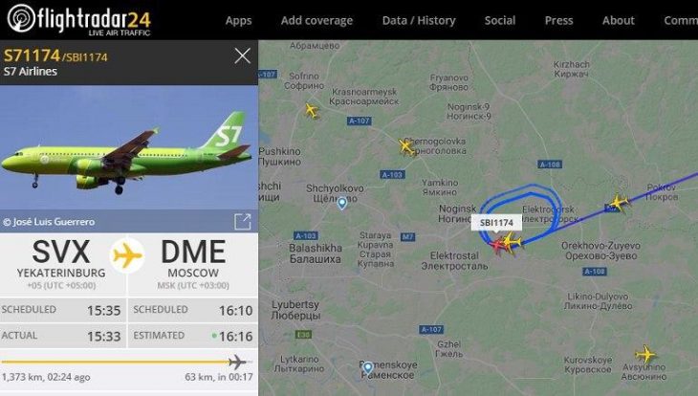
Task: Click the airport pin at Ramenskoye
Action: click(368, 368)
